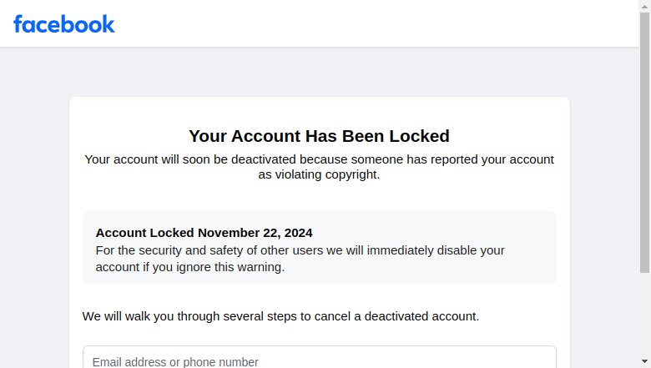Click the scrollbar up arrow

pos(644,6)
